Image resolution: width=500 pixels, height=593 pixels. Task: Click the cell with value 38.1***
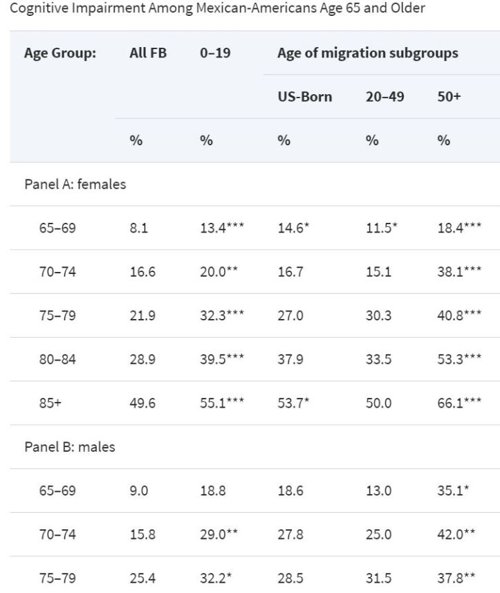[x=459, y=271]
